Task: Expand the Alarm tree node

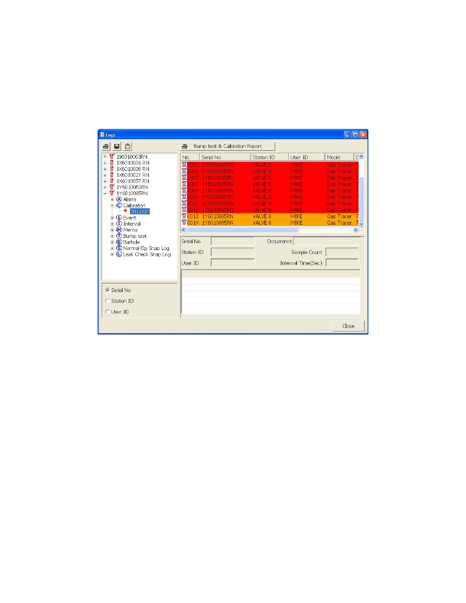Action: (112, 199)
